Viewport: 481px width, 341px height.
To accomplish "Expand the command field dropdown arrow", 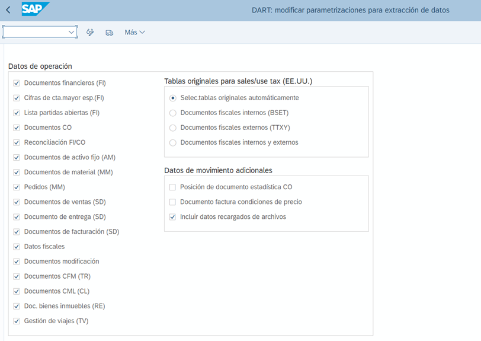I will point(72,32).
